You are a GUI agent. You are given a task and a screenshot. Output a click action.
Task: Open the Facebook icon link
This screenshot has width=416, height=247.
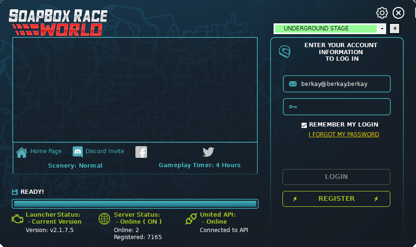point(141,152)
